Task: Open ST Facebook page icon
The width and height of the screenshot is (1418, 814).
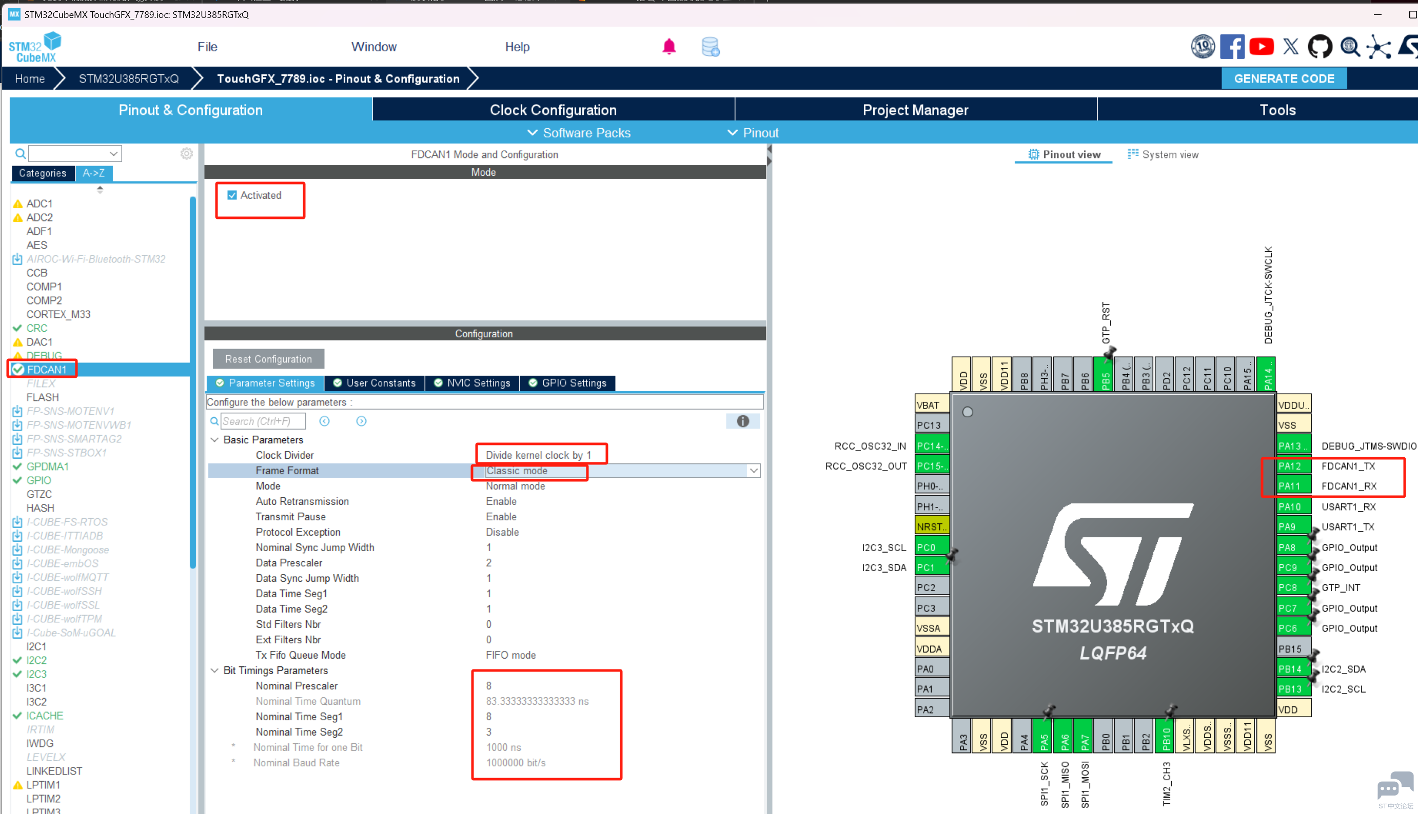Action: click(x=1232, y=47)
